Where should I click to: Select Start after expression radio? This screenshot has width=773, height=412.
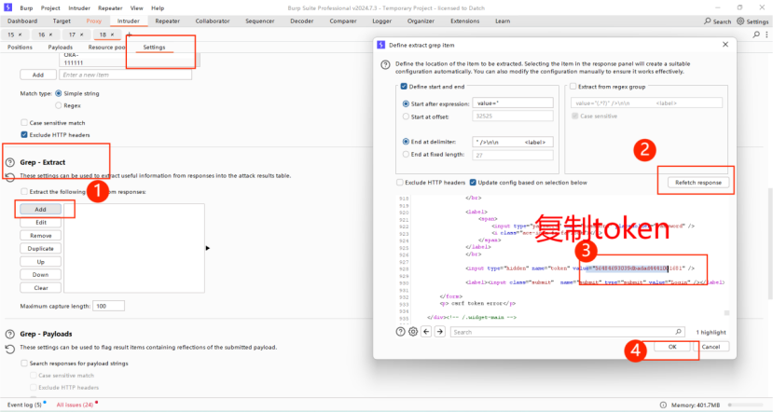(406, 104)
